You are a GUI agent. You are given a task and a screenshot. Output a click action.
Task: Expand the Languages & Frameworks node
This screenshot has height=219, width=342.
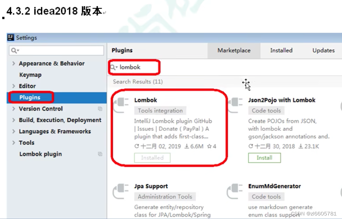pyautogui.click(x=14, y=131)
